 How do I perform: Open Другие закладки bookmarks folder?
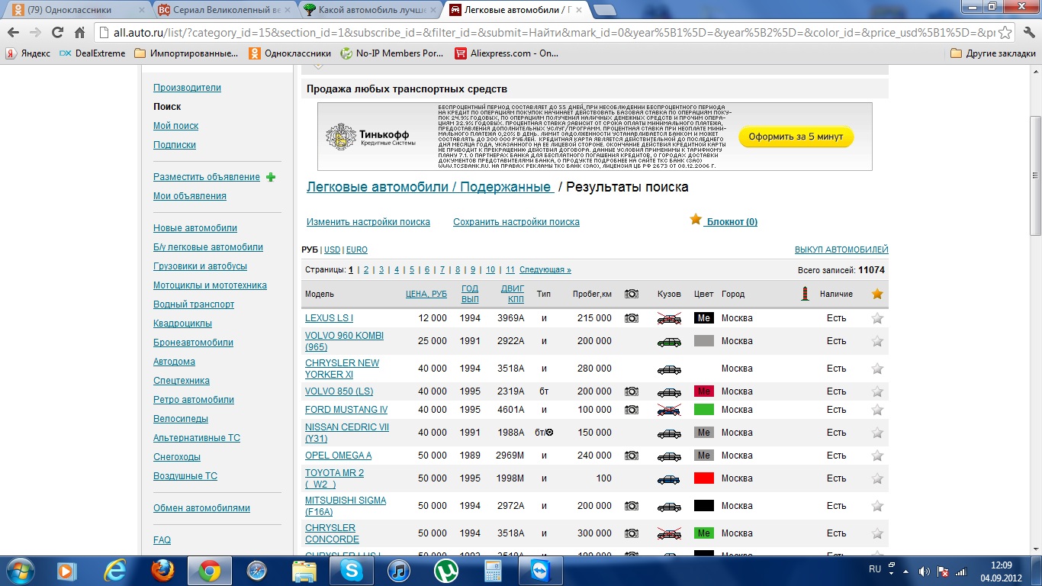(993, 53)
